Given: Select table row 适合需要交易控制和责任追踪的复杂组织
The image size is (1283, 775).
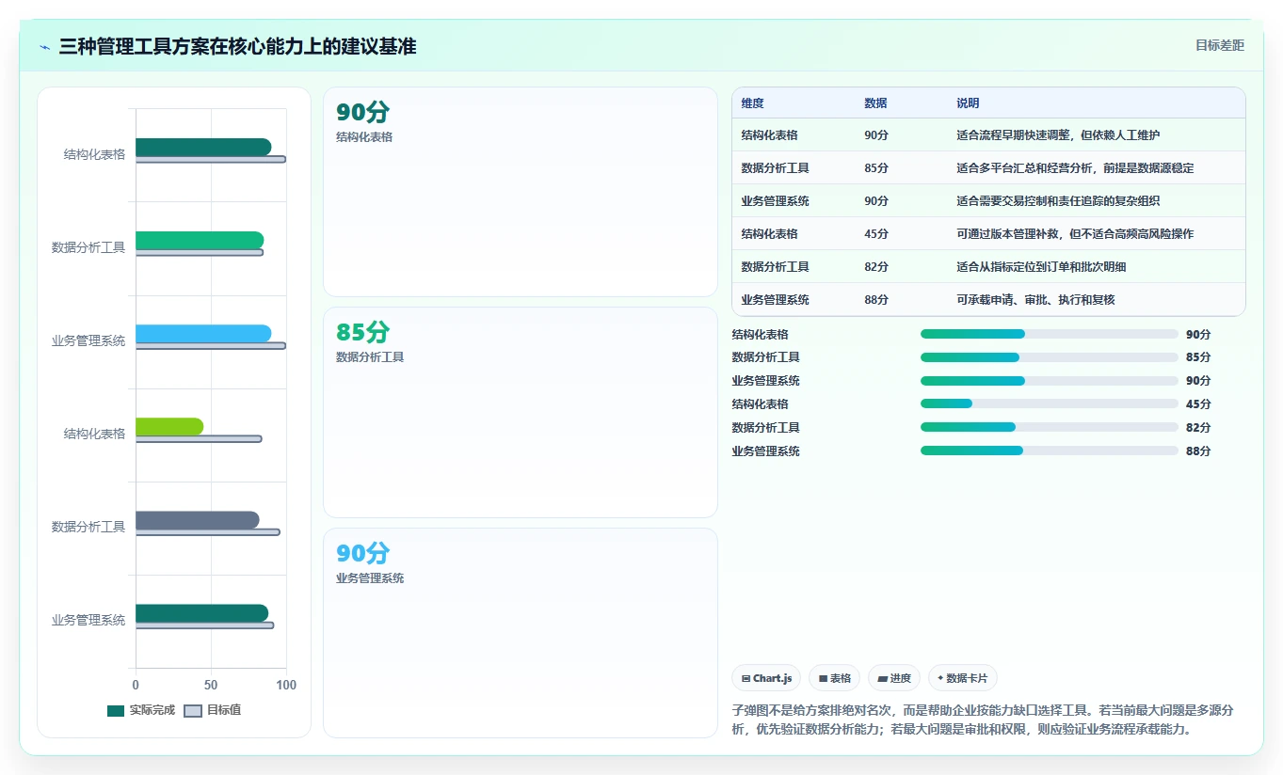Looking at the screenshot, I should (988, 200).
